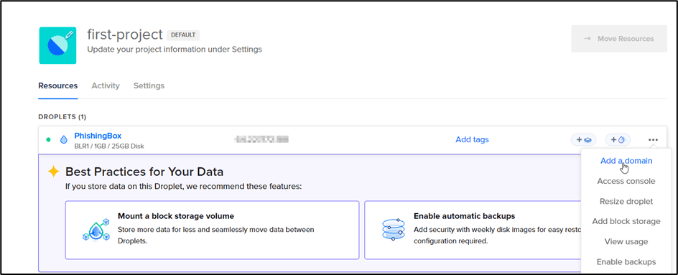Image resolution: width=678 pixels, height=275 pixels.
Task: Click the green status dot of PhishingBox
Action: [48, 140]
